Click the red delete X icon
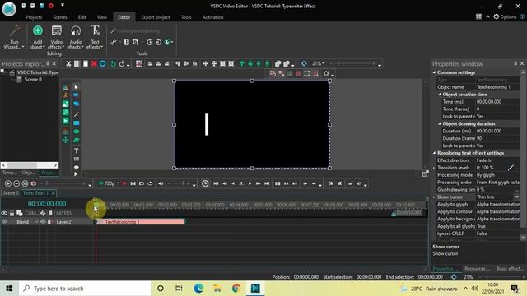 point(94,63)
